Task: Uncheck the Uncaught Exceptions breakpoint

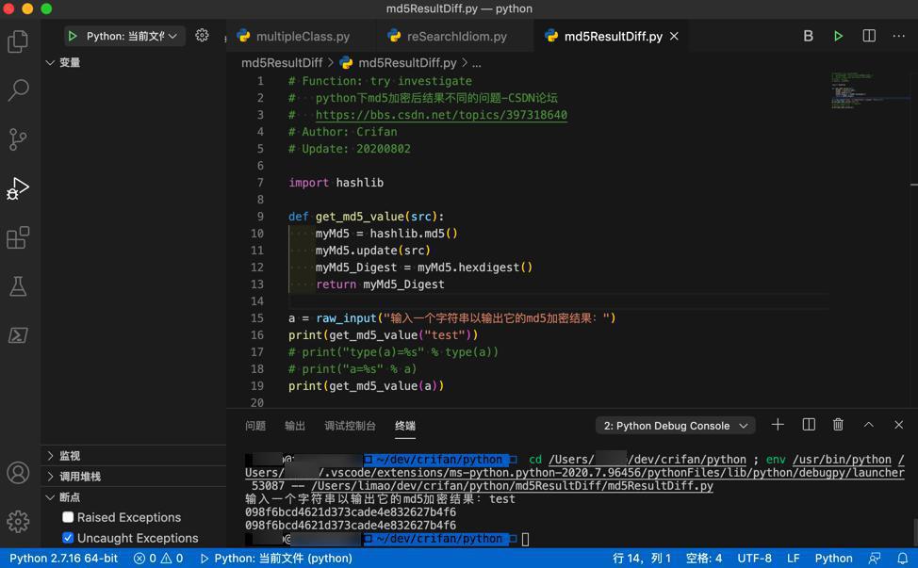Action: click(x=68, y=538)
